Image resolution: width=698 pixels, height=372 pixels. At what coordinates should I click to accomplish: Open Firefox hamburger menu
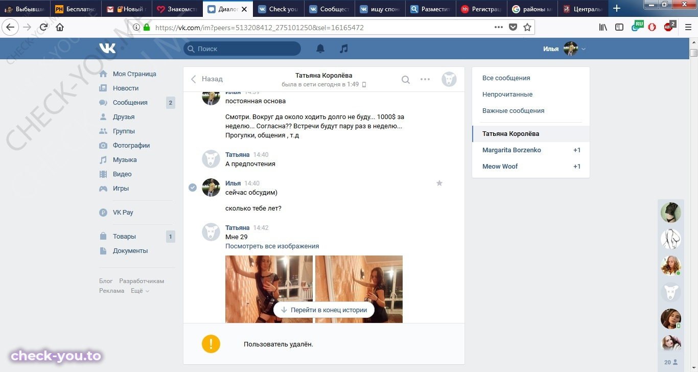click(688, 27)
